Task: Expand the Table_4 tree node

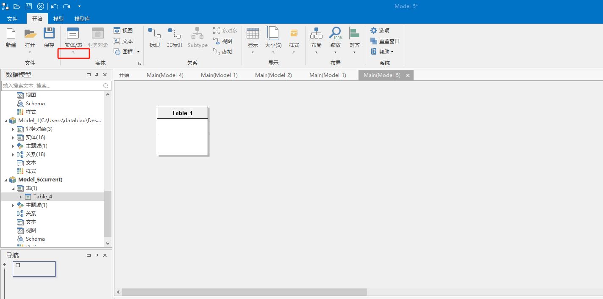Action: 20,197
